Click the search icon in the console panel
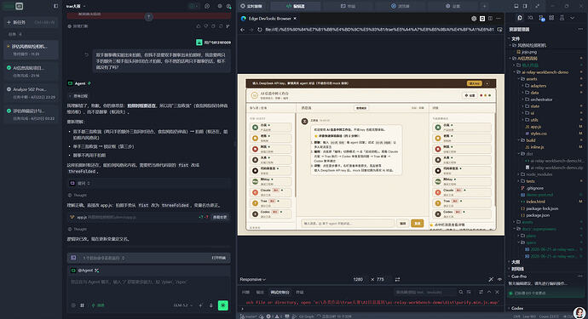The height and width of the screenshot is (319, 588). tap(460, 292)
